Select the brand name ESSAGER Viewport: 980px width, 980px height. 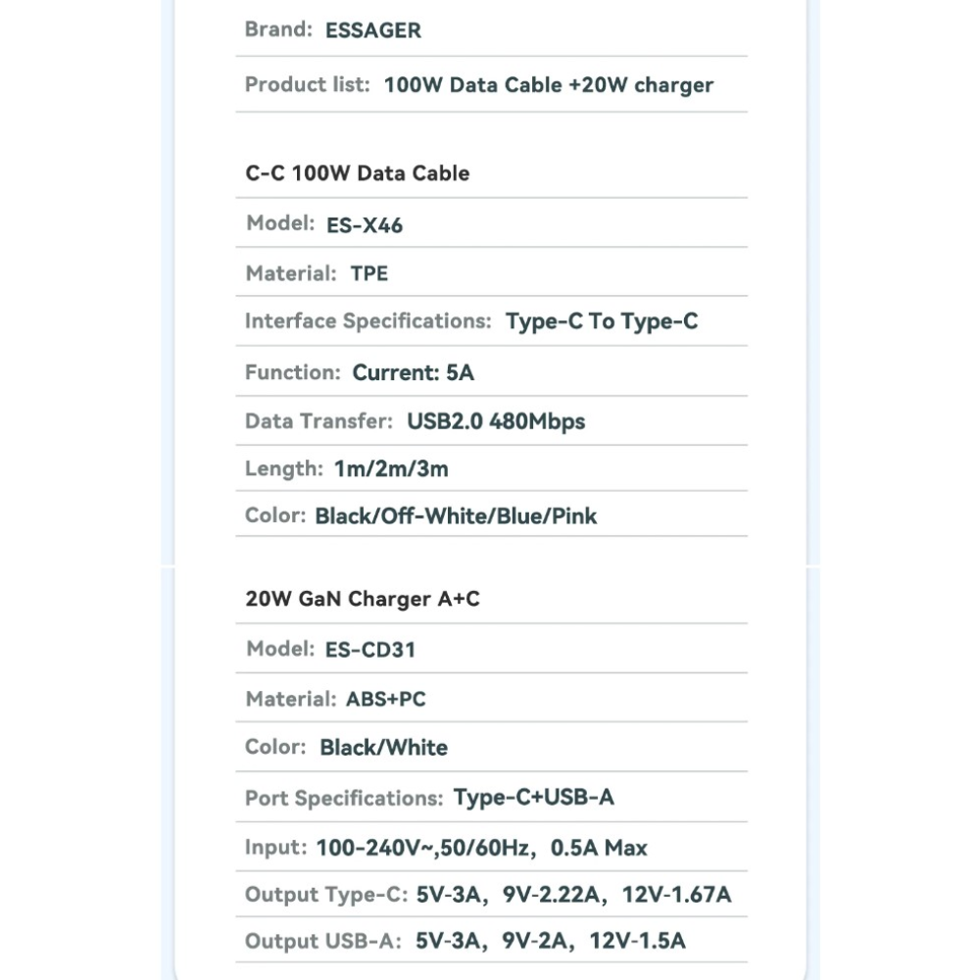(373, 30)
